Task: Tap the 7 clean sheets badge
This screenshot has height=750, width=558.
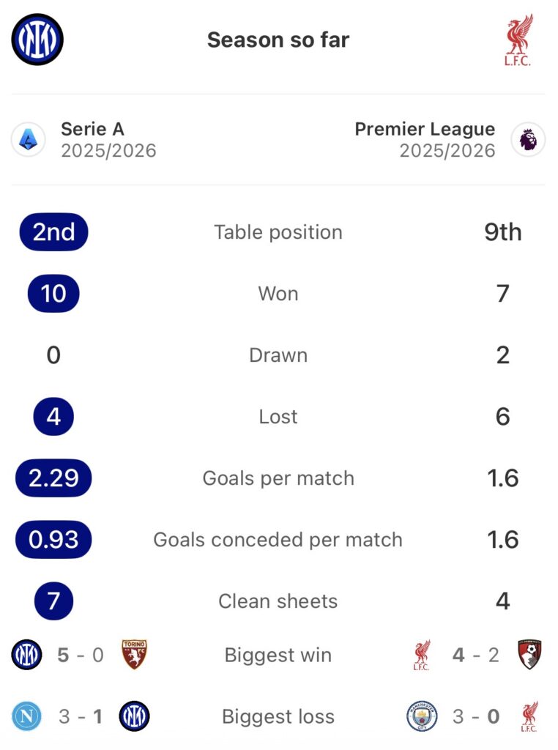Action: [x=53, y=601]
